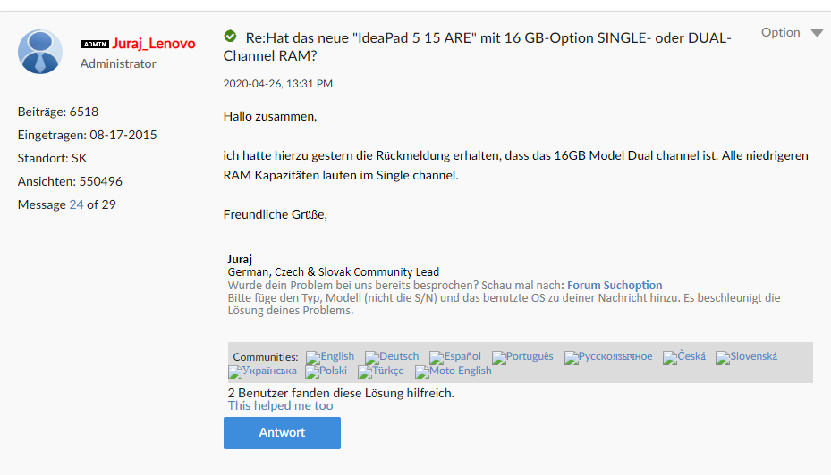
Task: Click 'Hallo zusammen,' greeting text
Action: (x=270, y=116)
